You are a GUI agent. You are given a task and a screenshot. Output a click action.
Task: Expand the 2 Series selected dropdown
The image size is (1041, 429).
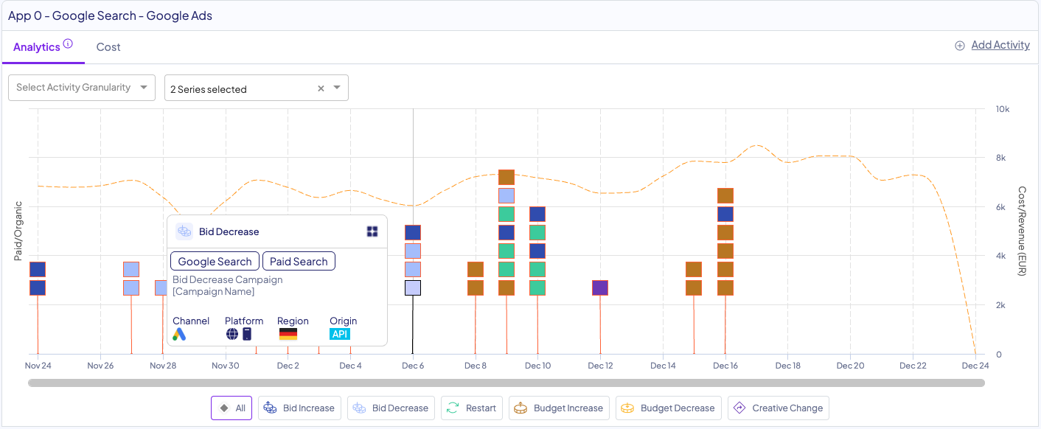[337, 88]
